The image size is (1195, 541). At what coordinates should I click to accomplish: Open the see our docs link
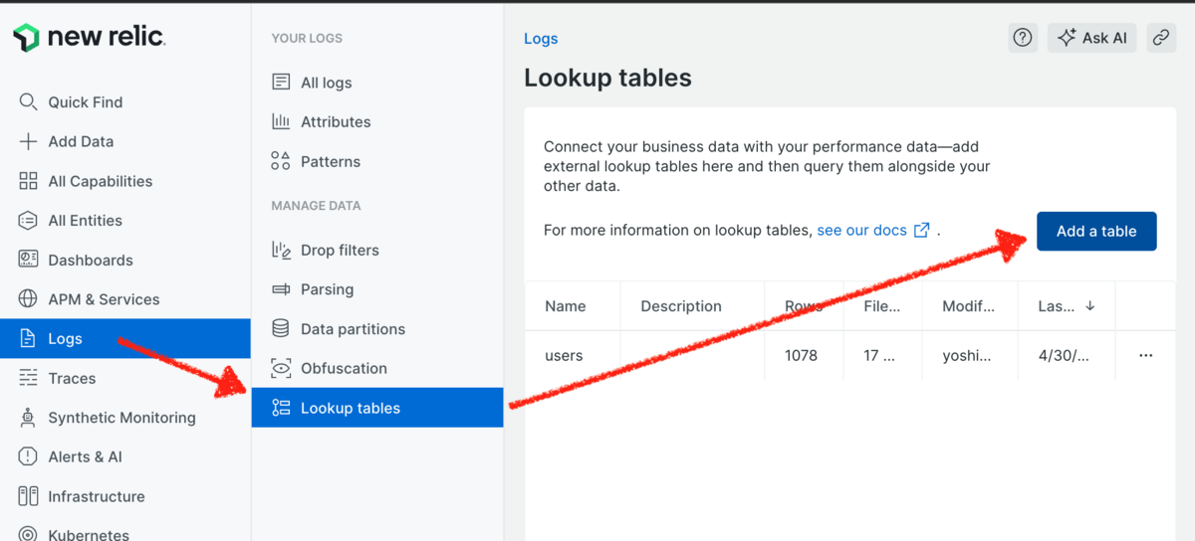873,230
